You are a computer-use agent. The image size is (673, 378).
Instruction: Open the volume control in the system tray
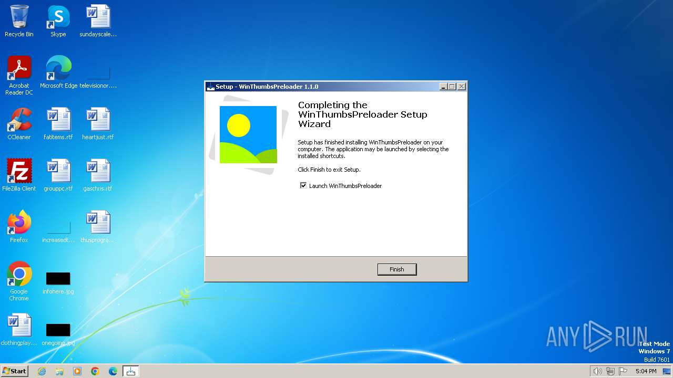click(x=597, y=371)
